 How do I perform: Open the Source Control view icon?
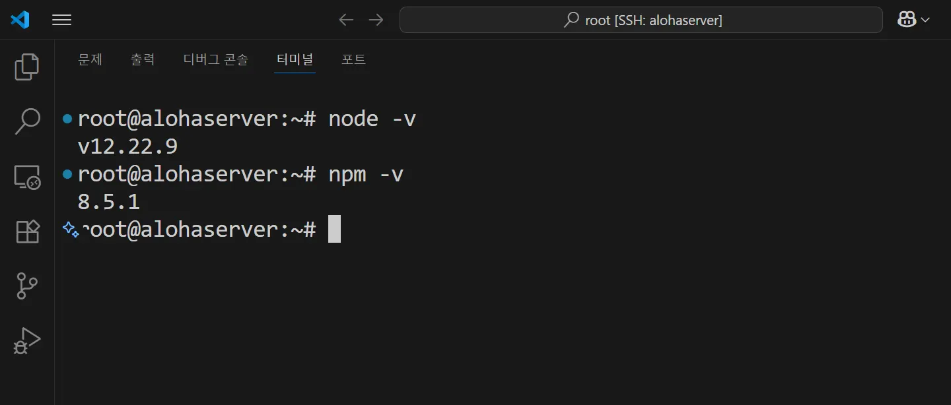pos(26,286)
